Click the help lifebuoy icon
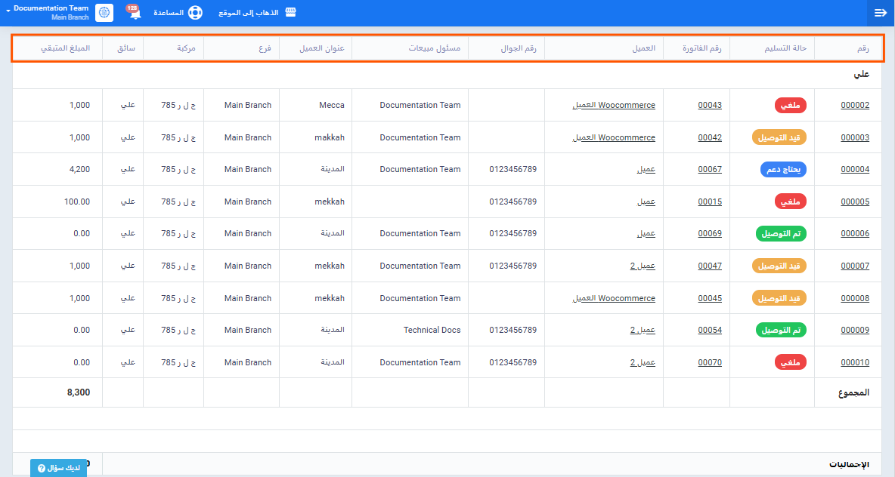895x477 pixels. pyautogui.click(x=195, y=13)
